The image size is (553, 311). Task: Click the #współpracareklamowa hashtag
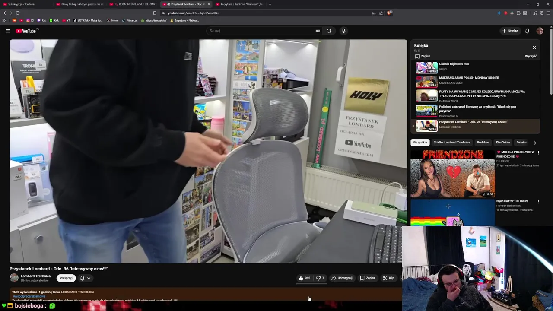(x=29, y=296)
